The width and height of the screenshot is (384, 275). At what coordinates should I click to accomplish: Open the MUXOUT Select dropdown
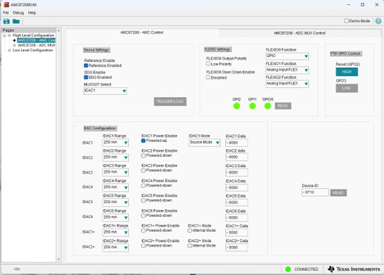pyautogui.click(x=105, y=91)
